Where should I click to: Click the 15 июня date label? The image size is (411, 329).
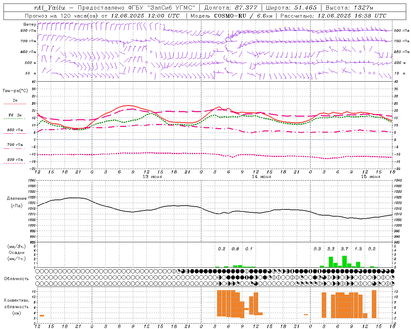coord(371,177)
